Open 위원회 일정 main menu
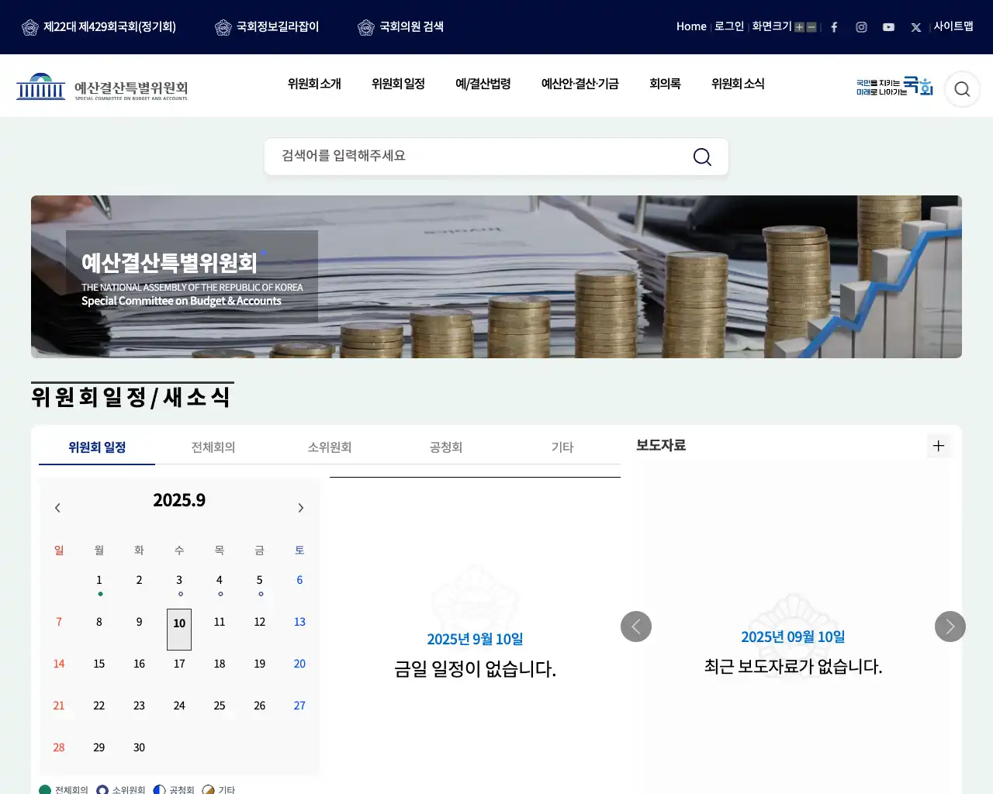 398,84
